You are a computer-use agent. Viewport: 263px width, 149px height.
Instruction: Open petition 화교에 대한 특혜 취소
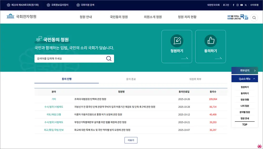(102, 130)
